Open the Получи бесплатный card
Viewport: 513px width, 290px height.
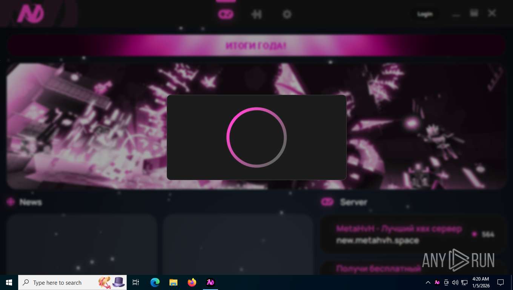[x=413, y=268]
